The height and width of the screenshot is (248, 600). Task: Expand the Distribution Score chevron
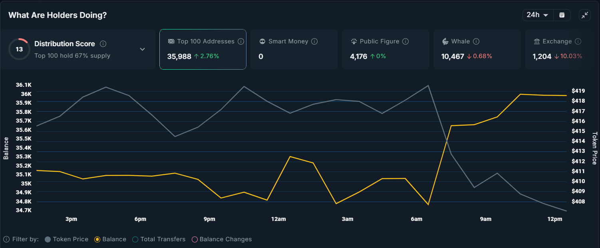click(142, 49)
